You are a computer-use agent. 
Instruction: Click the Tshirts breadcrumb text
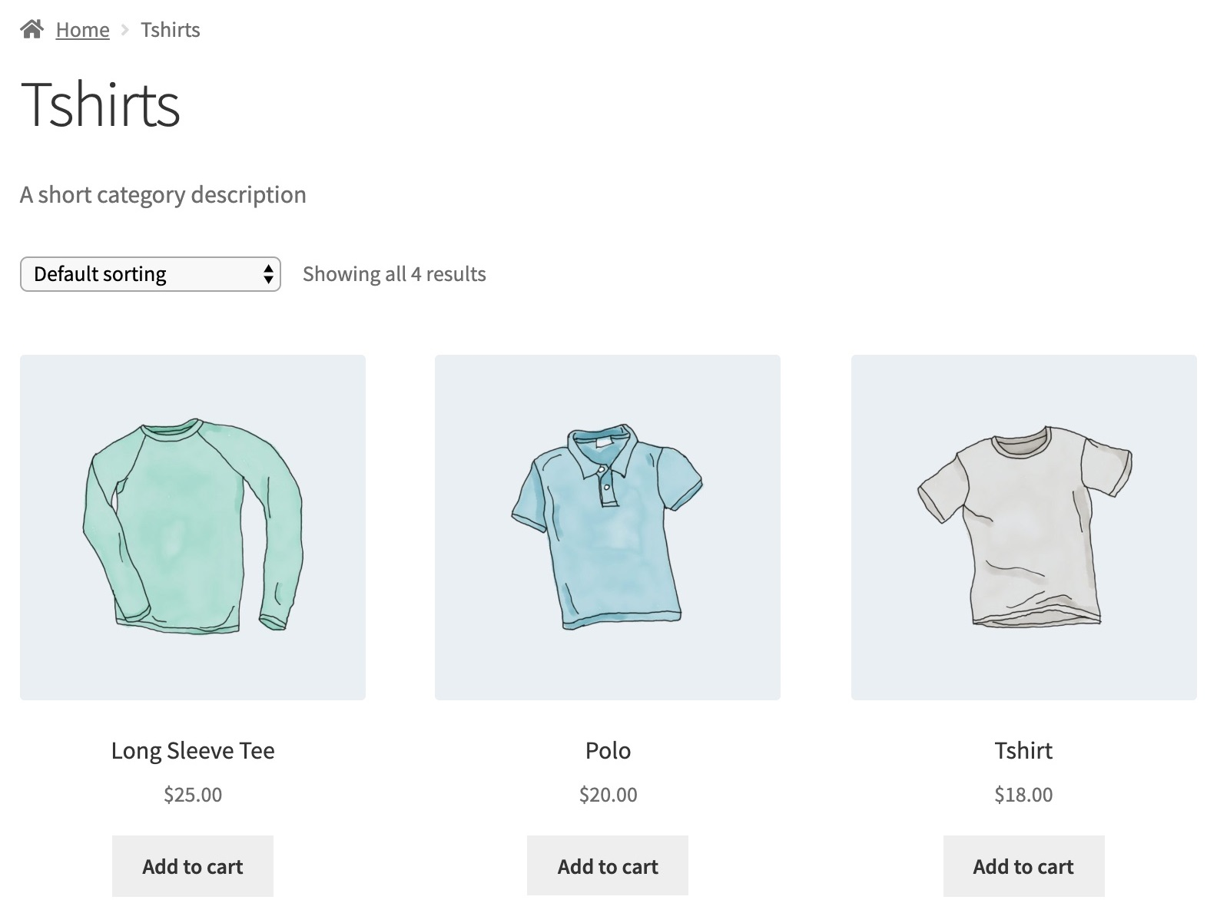pyautogui.click(x=171, y=30)
